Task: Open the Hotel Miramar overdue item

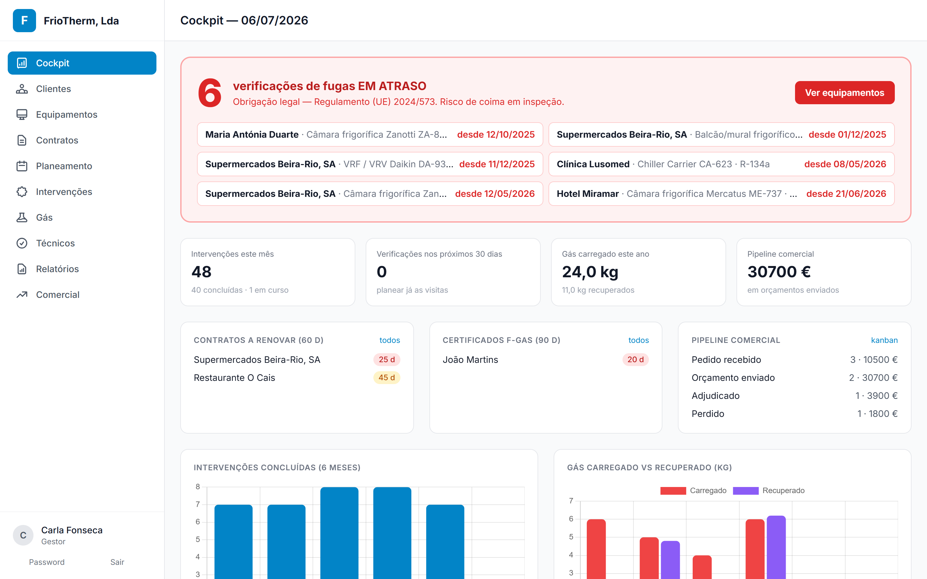Action: pos(721,193)
